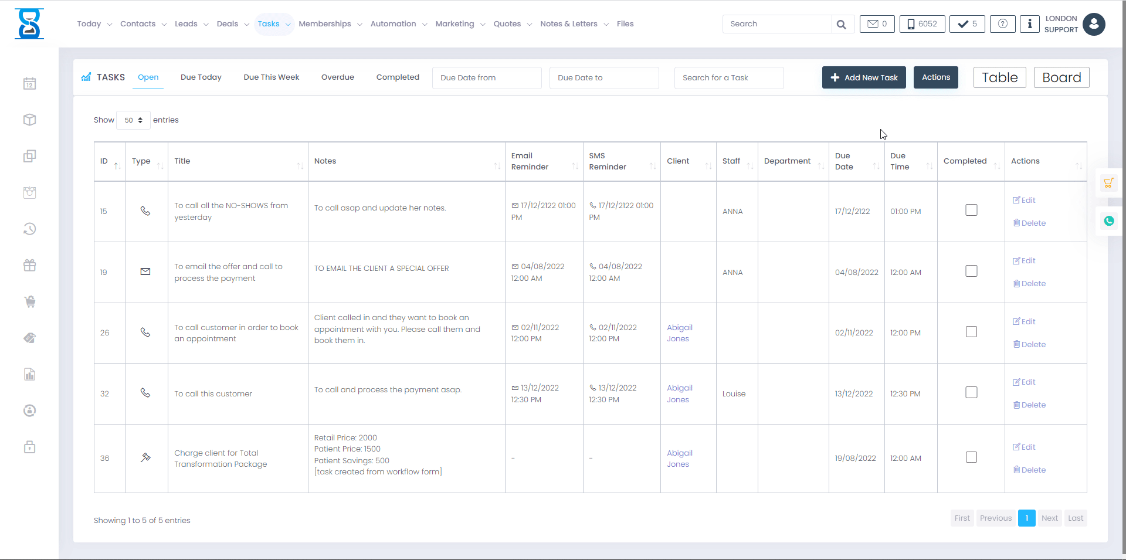
Task: Open Abigail Jones link for task 32
Action: tap(679, 393)
